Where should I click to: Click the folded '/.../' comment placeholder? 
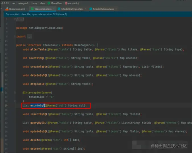click(20, 19)
